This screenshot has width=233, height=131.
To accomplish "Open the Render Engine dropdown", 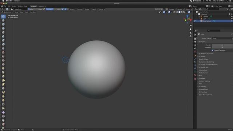I will tap(222, 38).
